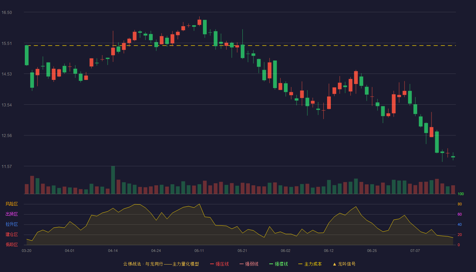Click the 建仓区 zone label

[x=12, y=235]
